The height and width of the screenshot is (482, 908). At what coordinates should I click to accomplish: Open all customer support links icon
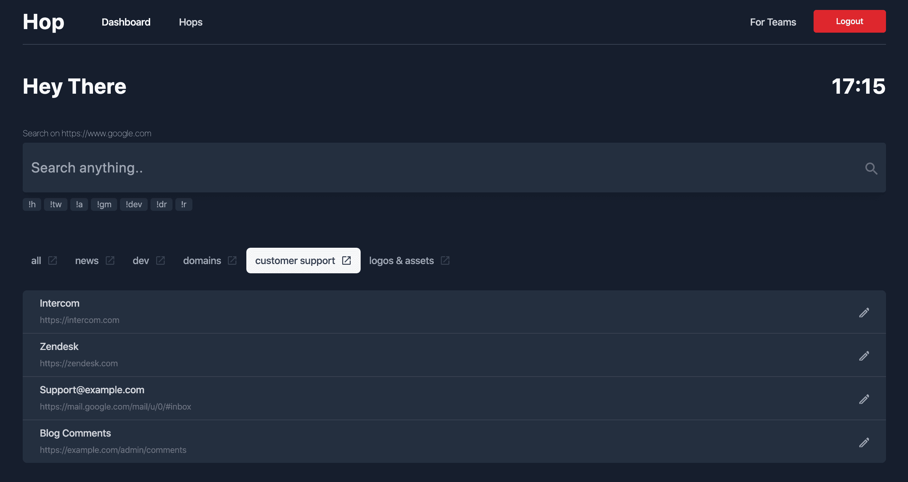(346, 261)
